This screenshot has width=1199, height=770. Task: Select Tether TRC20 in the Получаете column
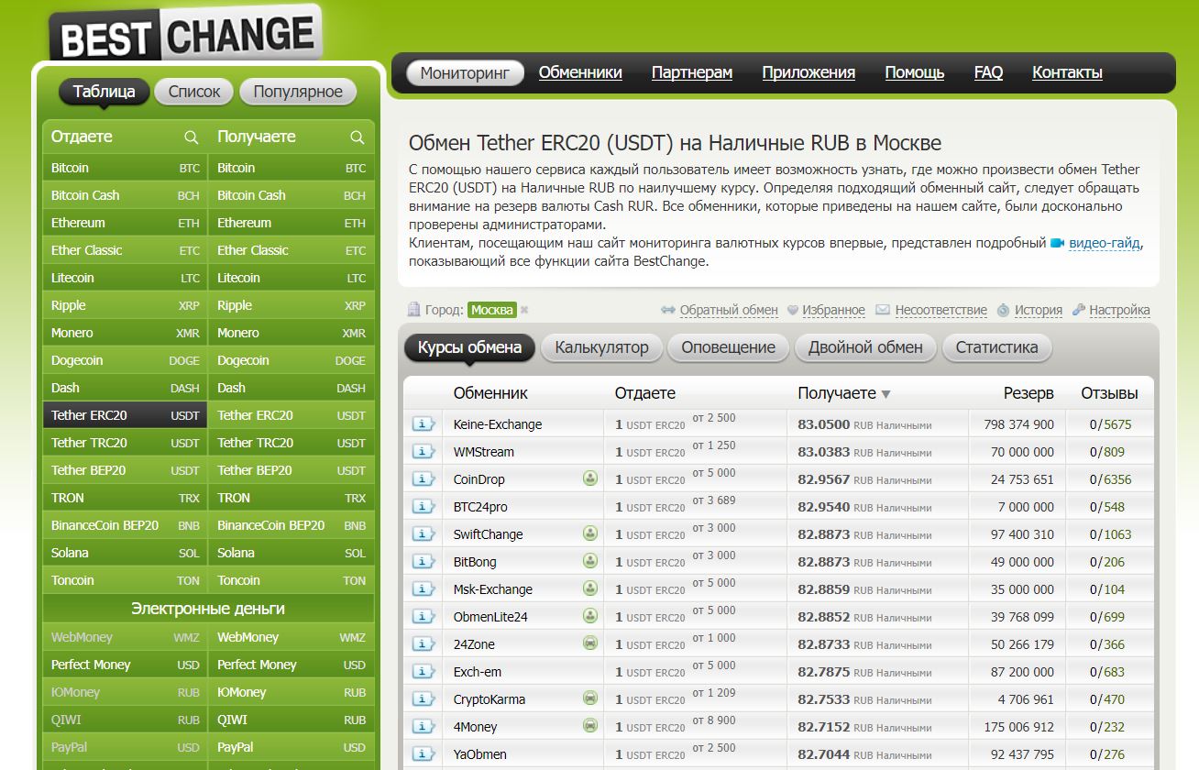(x=255, y=443)
